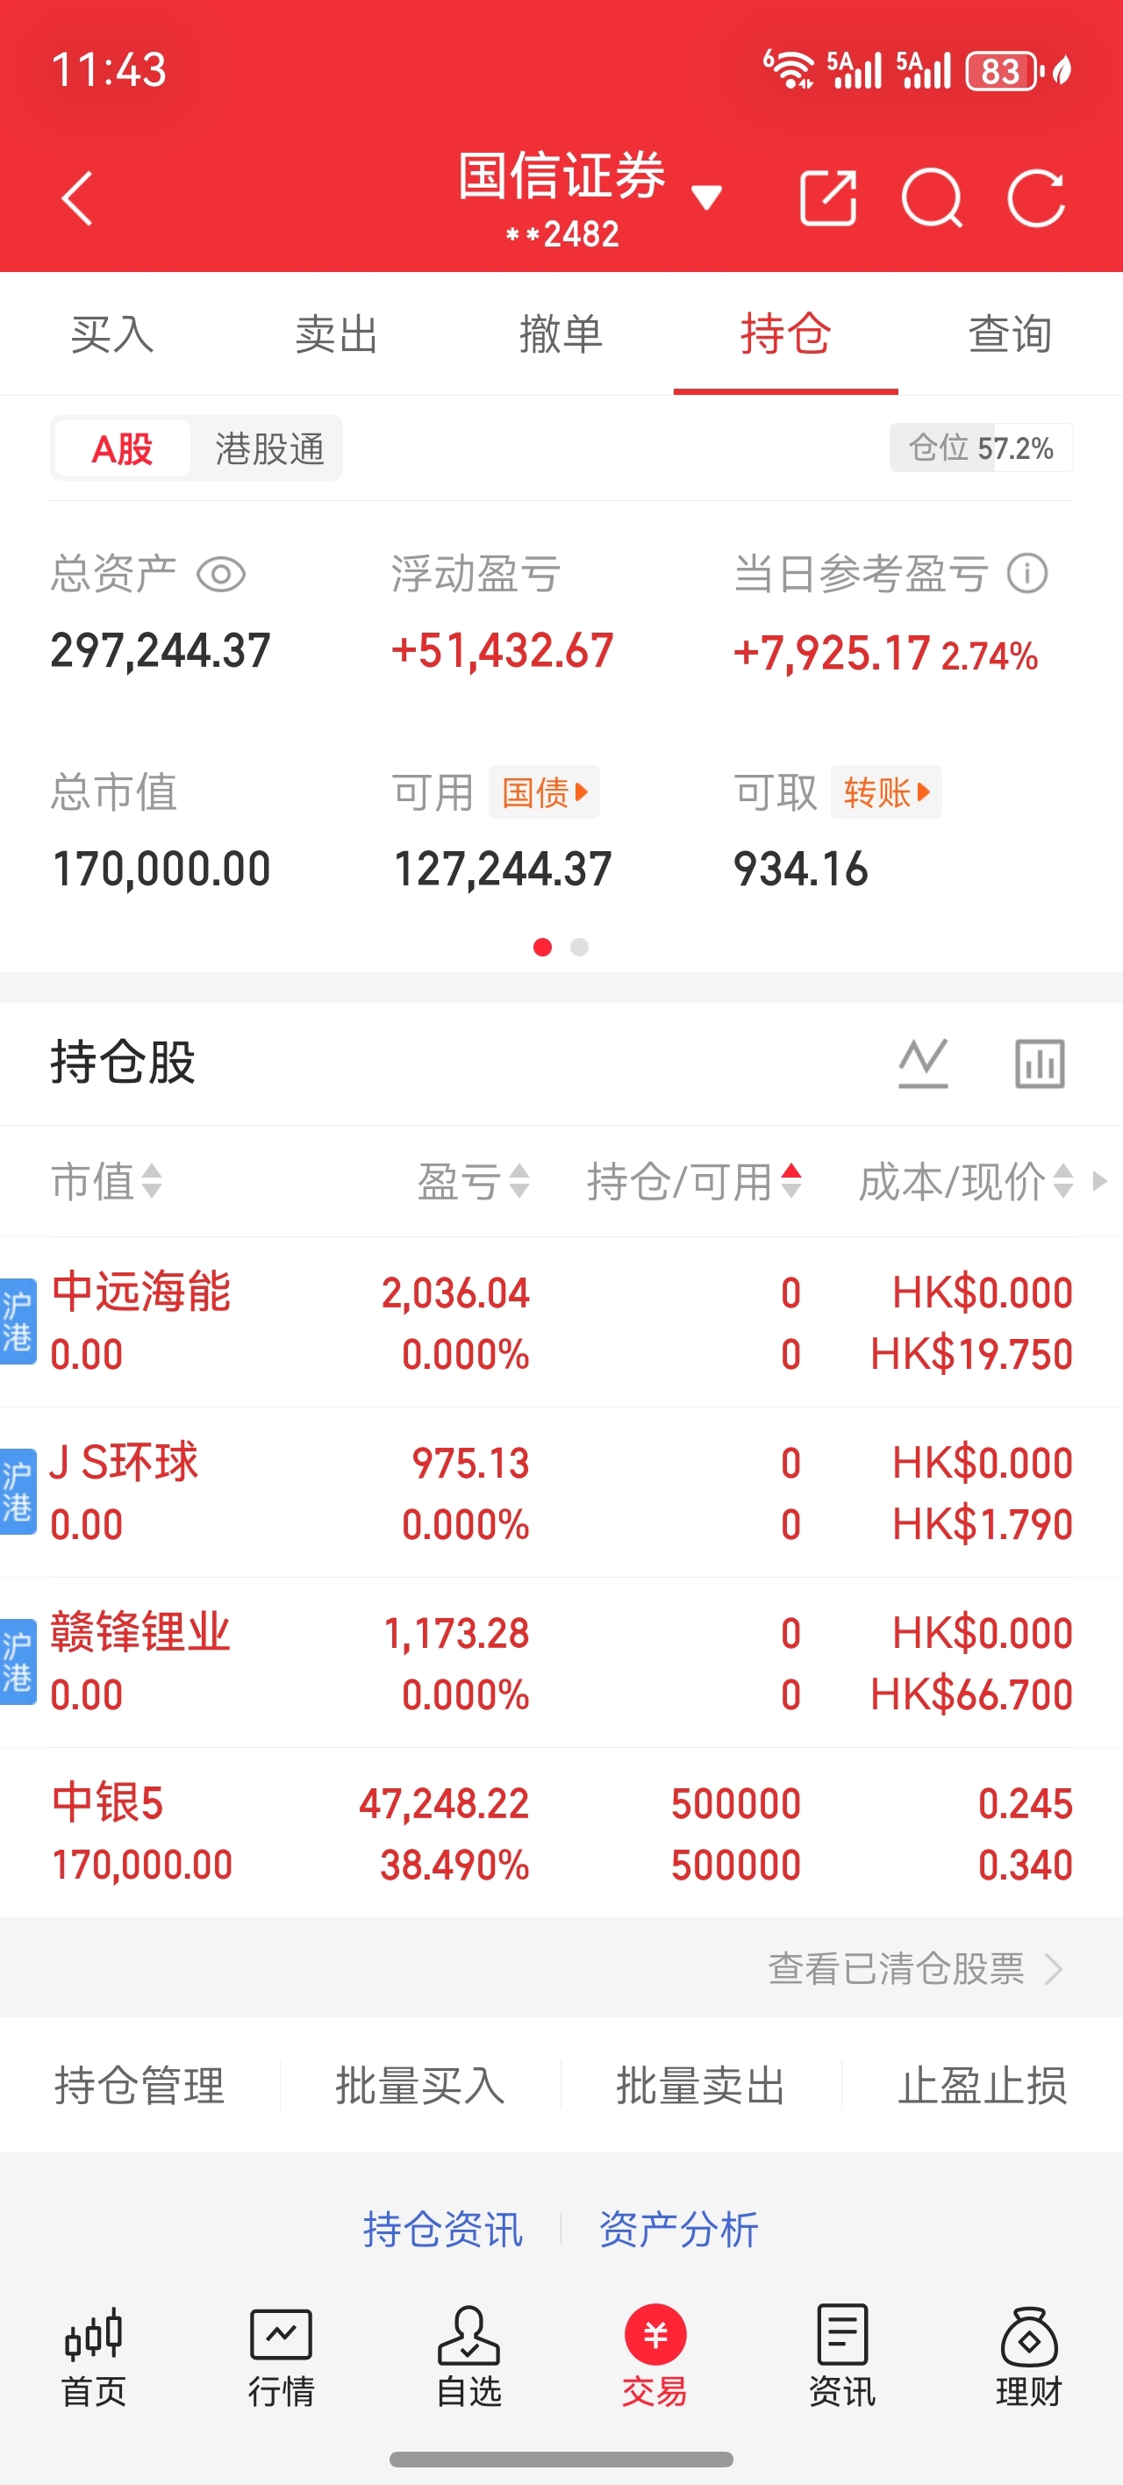
Task: Select the A股 segment toggle
Action: coord(123,448)
